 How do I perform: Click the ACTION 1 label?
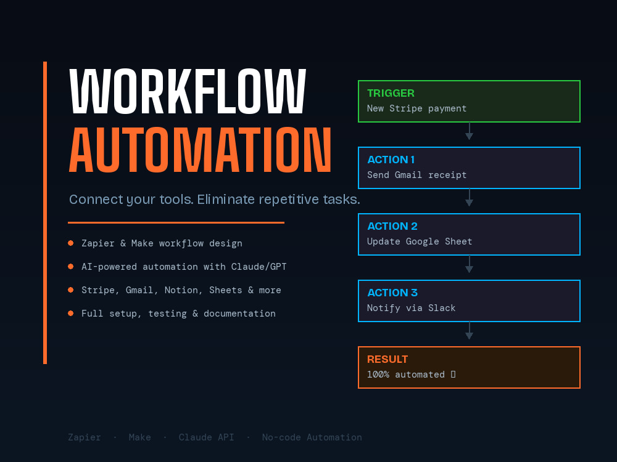click(391, 160)
